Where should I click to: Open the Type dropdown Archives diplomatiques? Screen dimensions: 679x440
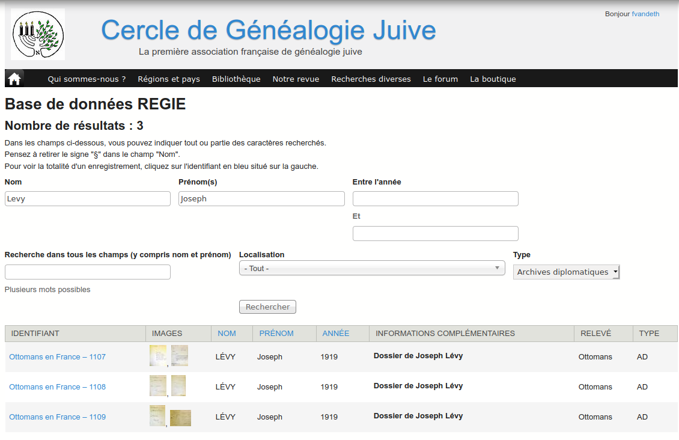coord(567,272)
